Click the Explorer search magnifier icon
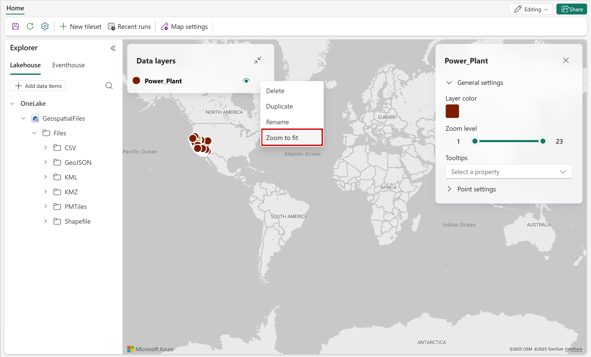Screen dimensions: 591x357 (x=109, y=86)
